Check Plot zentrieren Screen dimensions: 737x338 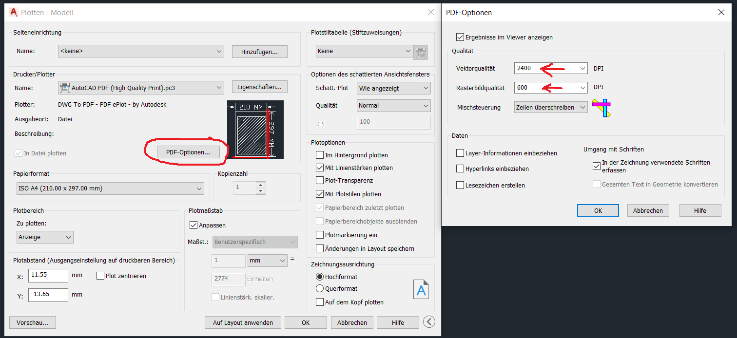[100, 275]
